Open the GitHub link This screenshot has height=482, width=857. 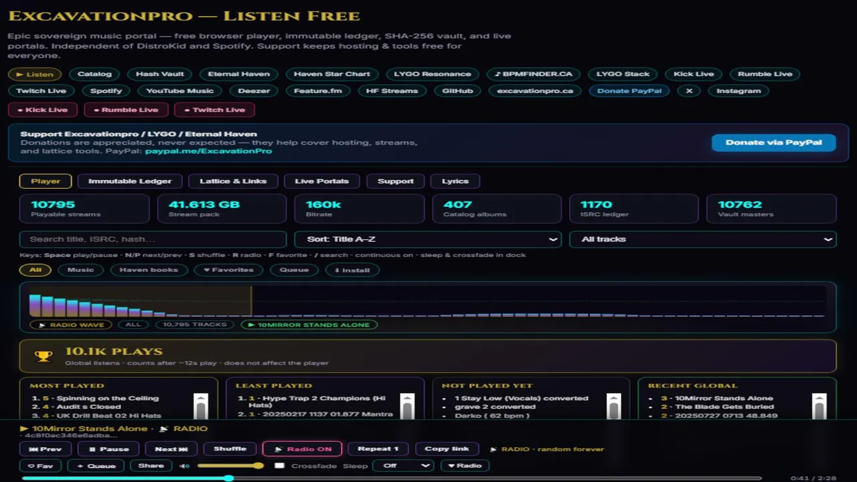coord(458,91)
